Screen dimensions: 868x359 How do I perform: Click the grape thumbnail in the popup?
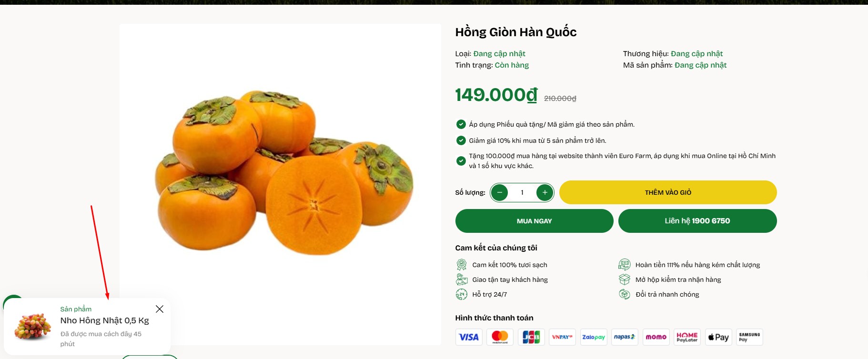pos(32,327)
